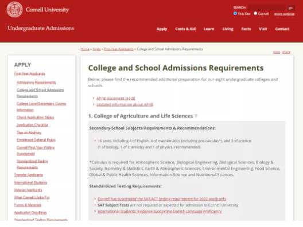This screenshot has height=227, width=303.
Task: Click the 'Standardized Testing Requirements:' subheading
Action: pyautogui.click(x=125, y=186)
